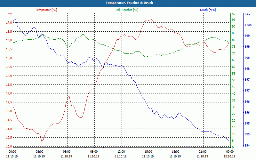Click '30' on the green humidity axis
Screen dimensions: 256x160
[234, 107]
